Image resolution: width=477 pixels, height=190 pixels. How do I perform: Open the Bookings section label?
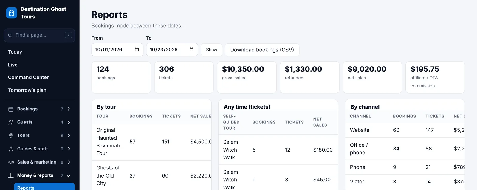(27, 109)
